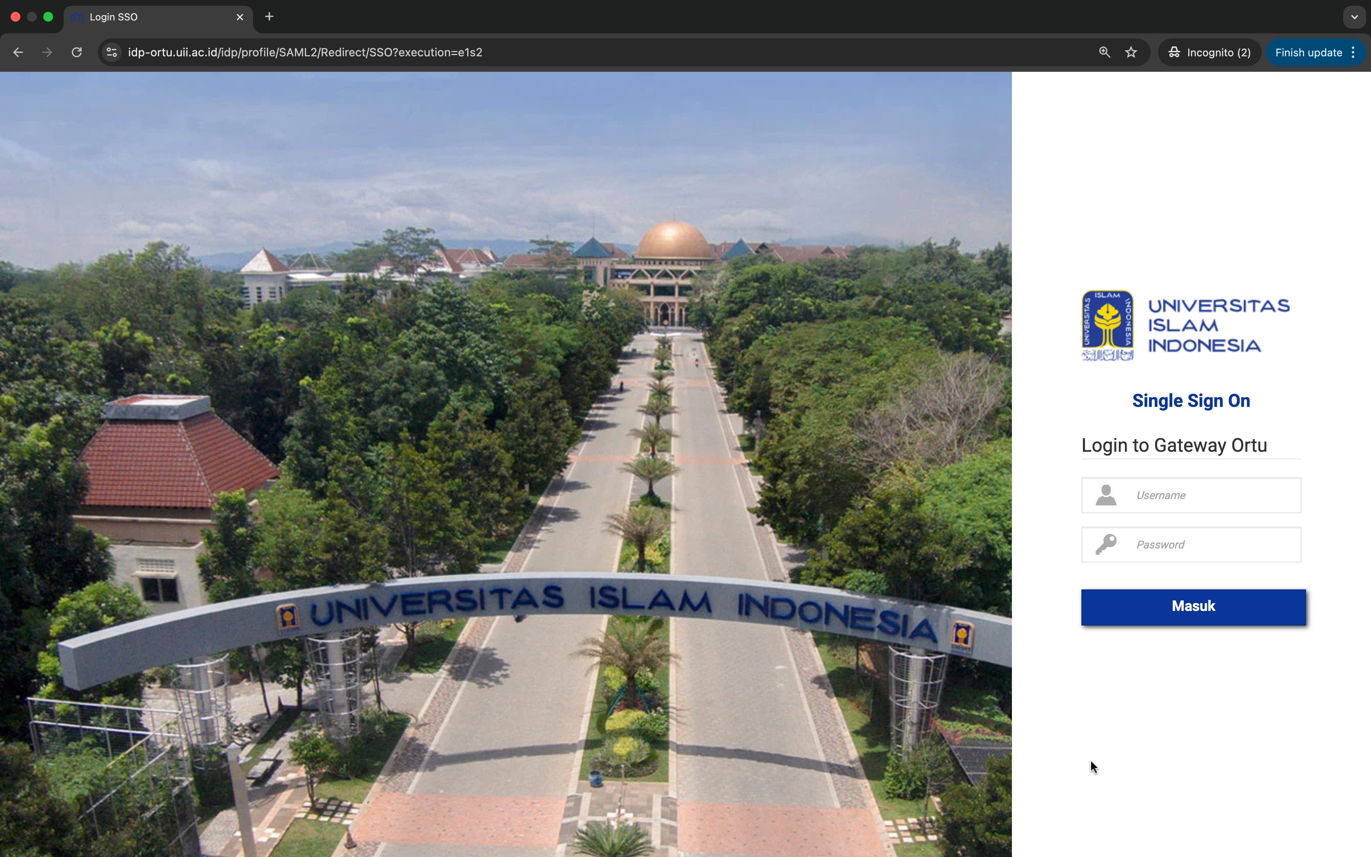Click the Login to Gateway Ortu text
The image size is (1371, 857).
click(x=1174, y=446)
